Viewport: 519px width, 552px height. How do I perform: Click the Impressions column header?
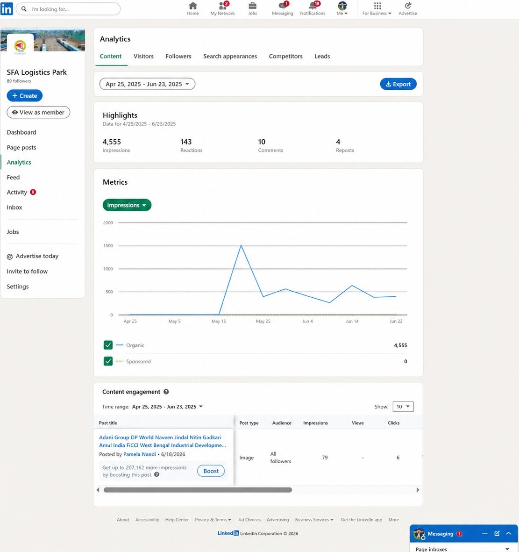pos(315,423)
